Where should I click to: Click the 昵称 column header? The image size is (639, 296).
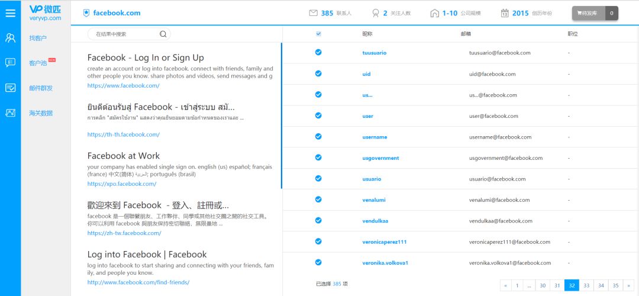coord(367,34)
